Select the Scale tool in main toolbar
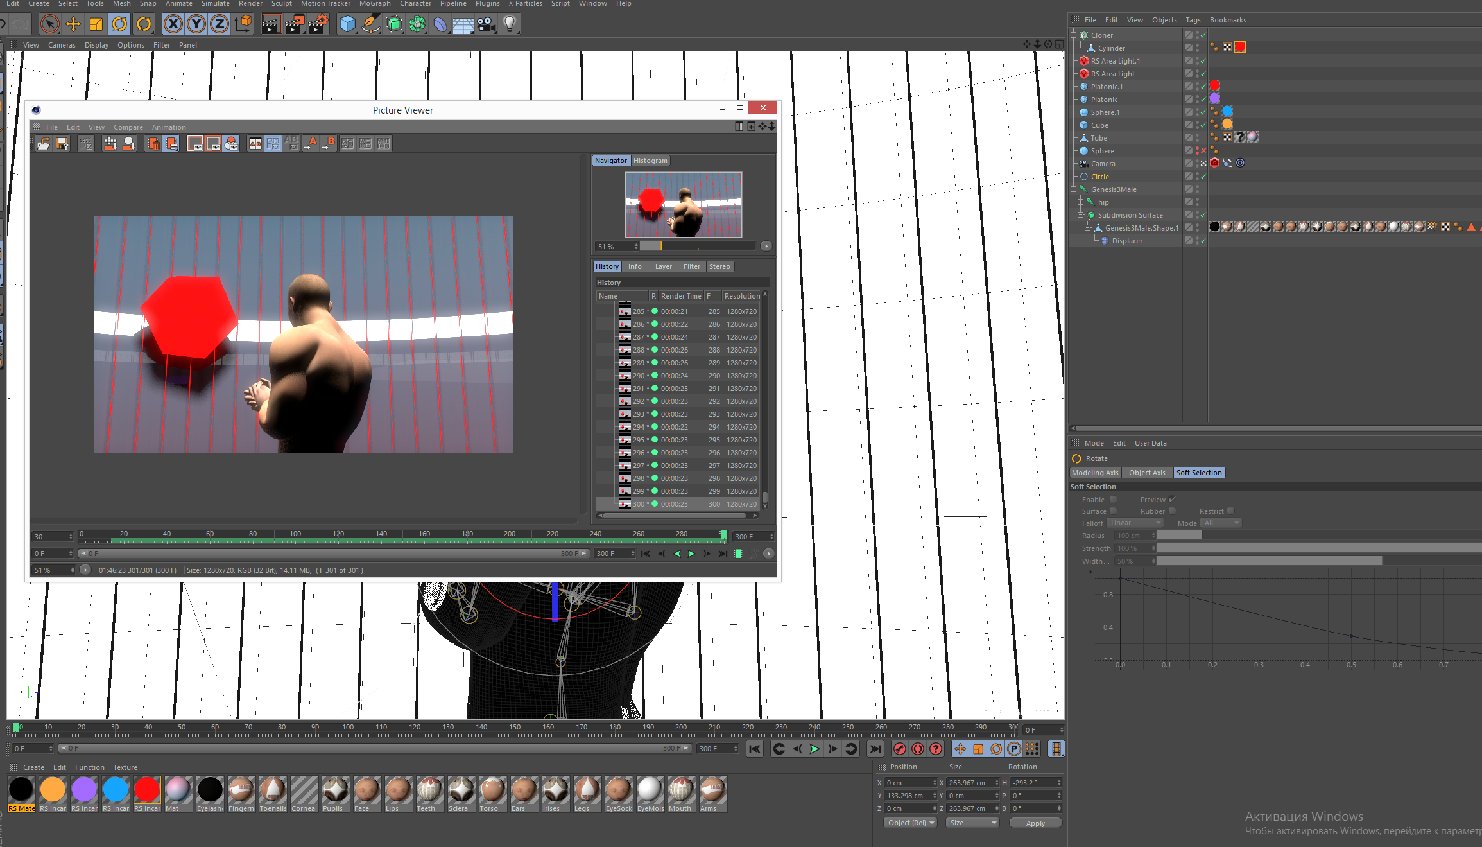 coord(96,24)
